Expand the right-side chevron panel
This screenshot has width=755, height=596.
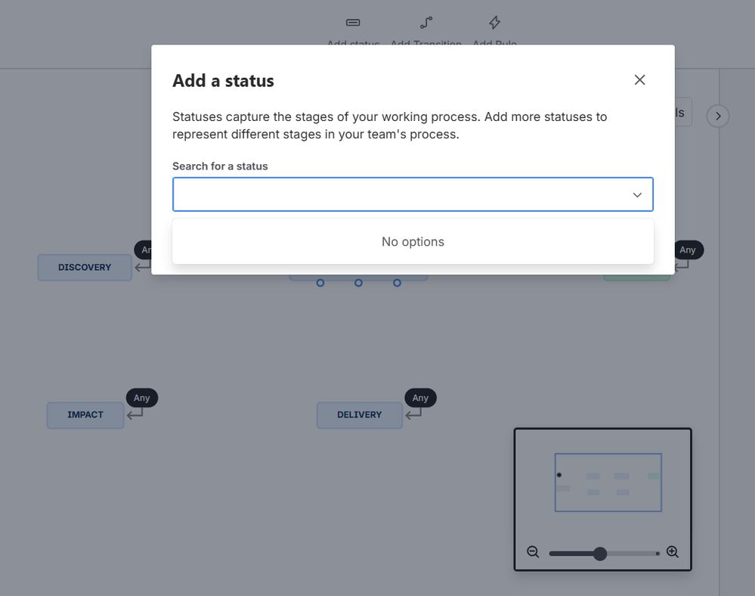coord(716,116)
